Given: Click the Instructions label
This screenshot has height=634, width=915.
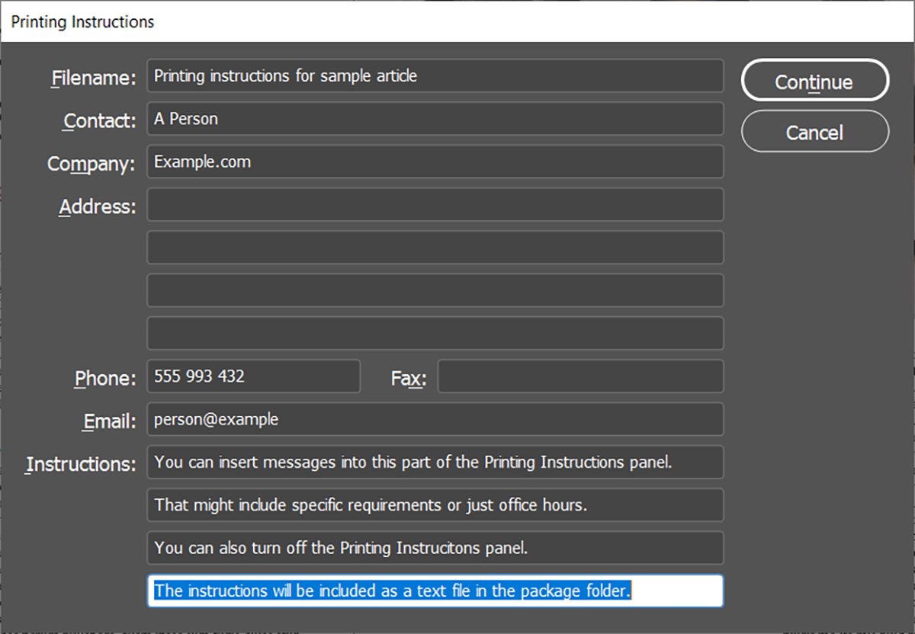Looking at the screenshot, I should coord(81,464).
